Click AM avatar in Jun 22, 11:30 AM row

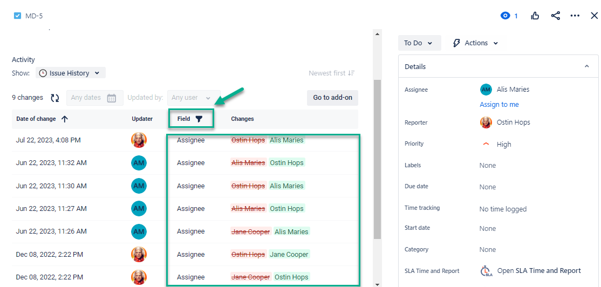coord(139,186)
